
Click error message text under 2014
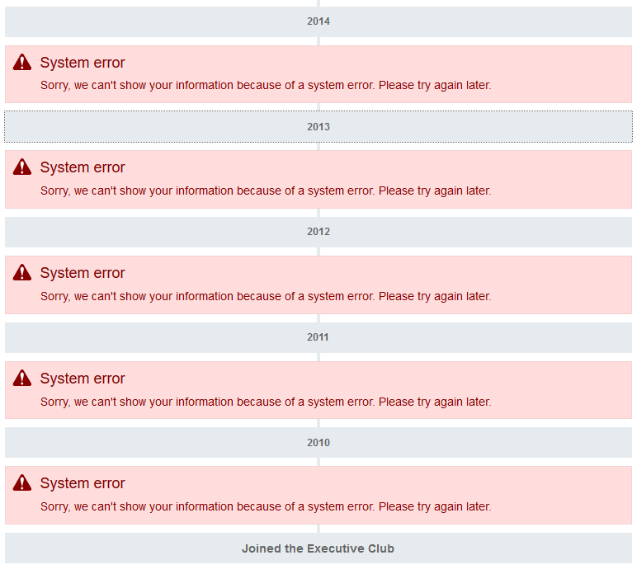[266, 86]
